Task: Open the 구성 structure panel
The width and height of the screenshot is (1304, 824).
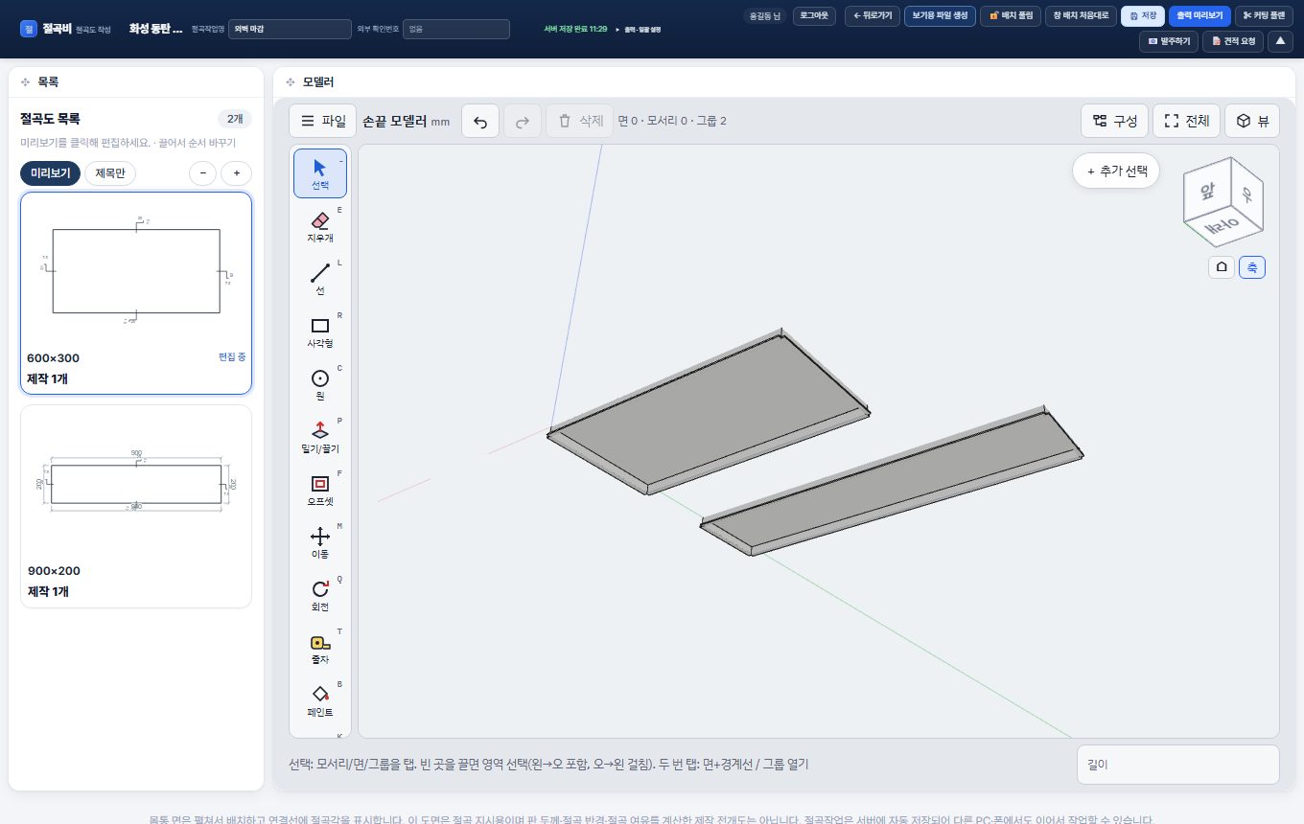Action: click(1114, 121)
